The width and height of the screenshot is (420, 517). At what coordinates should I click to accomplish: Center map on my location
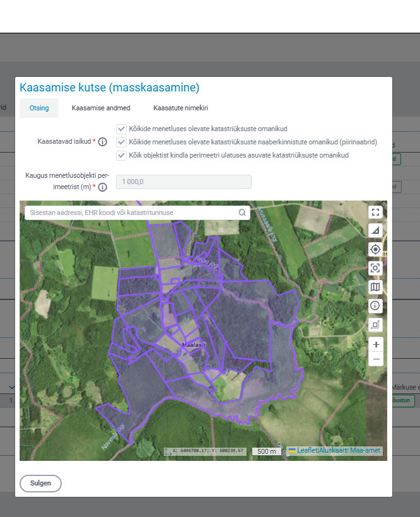[x=375, y=249]
